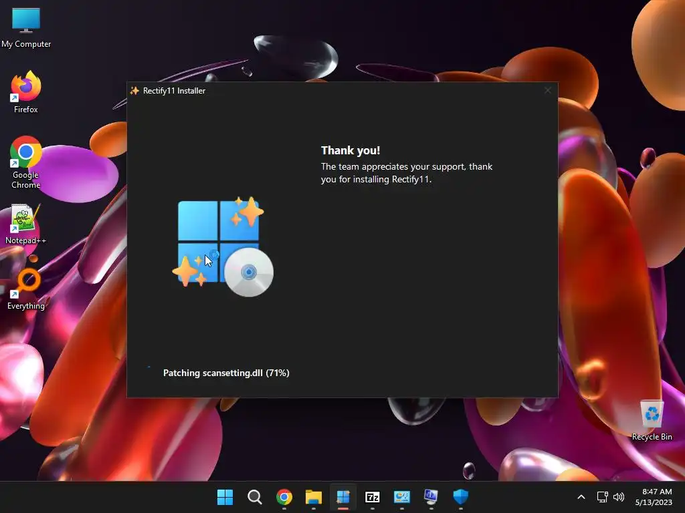Screen dimensions: 685x513
Task: Open clock and date flyout
Action: 654,497
